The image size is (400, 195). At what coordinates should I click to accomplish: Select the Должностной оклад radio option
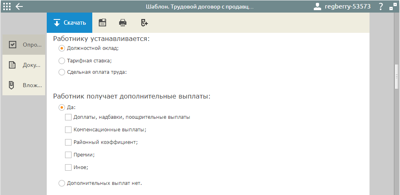coord(62,48)
